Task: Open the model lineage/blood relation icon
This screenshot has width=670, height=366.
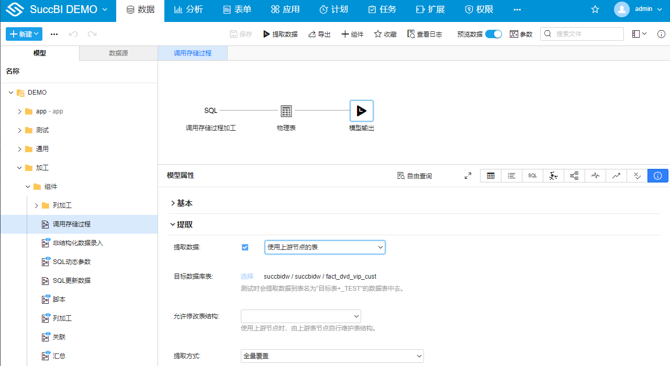Action: pos(574,176)
